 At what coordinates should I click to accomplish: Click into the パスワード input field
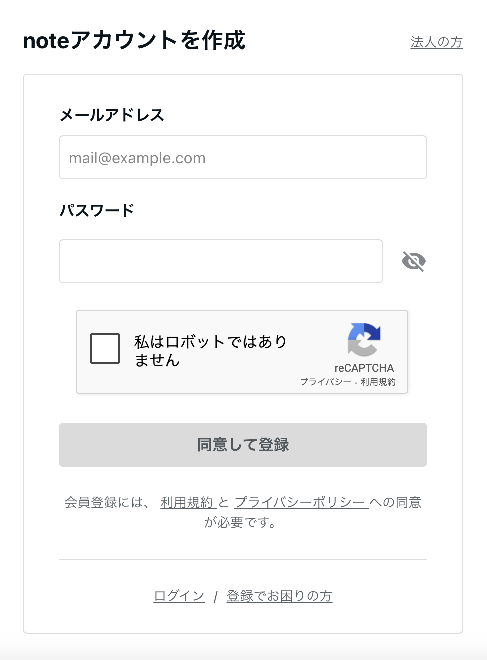click(x=221, y=261)
